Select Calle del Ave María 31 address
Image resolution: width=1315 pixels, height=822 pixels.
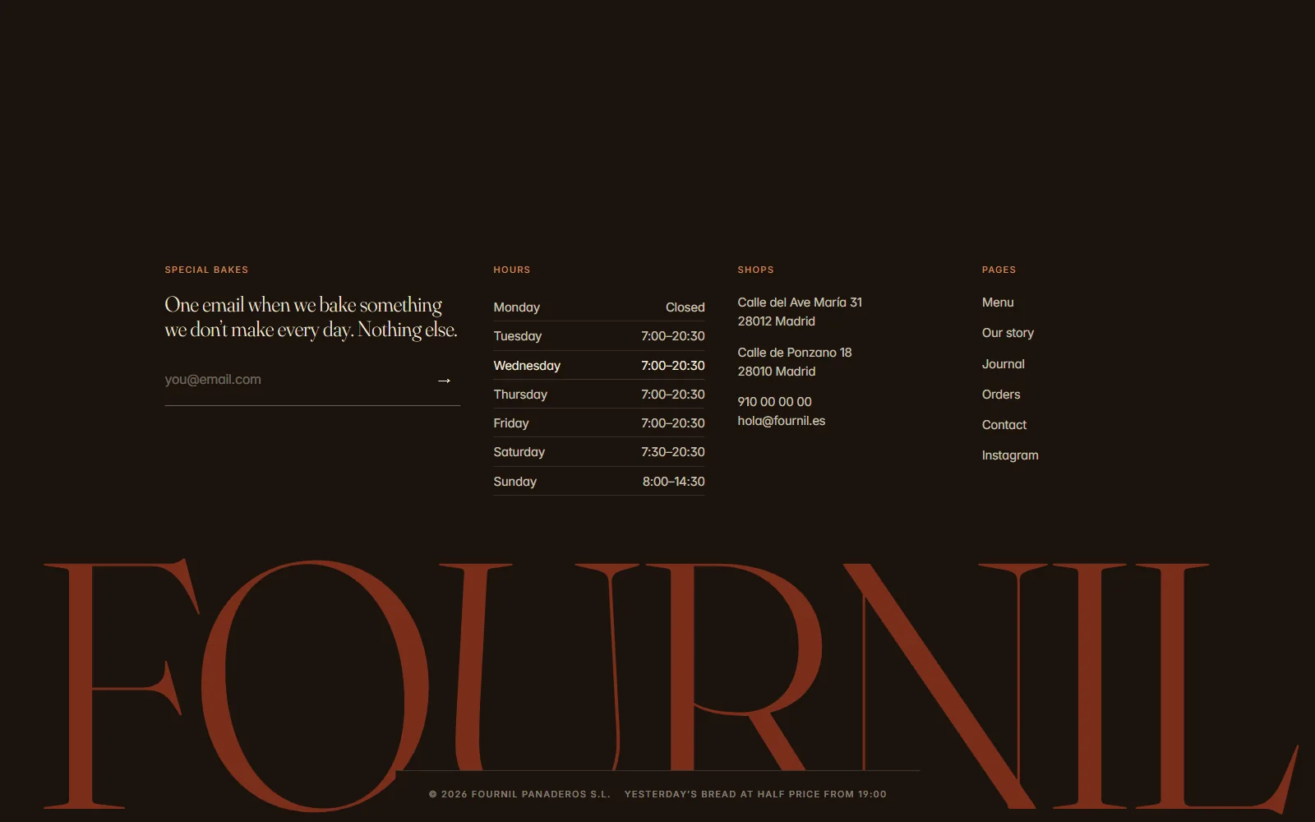pyautogui.click(x=800, y=302)
